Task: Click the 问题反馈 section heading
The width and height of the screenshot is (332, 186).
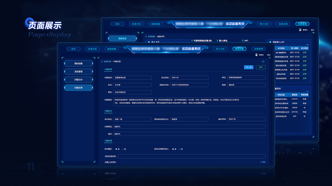Action: click(108, 141)
